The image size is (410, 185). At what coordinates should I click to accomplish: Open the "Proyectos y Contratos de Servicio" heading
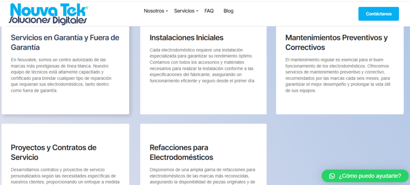[54, 152]
